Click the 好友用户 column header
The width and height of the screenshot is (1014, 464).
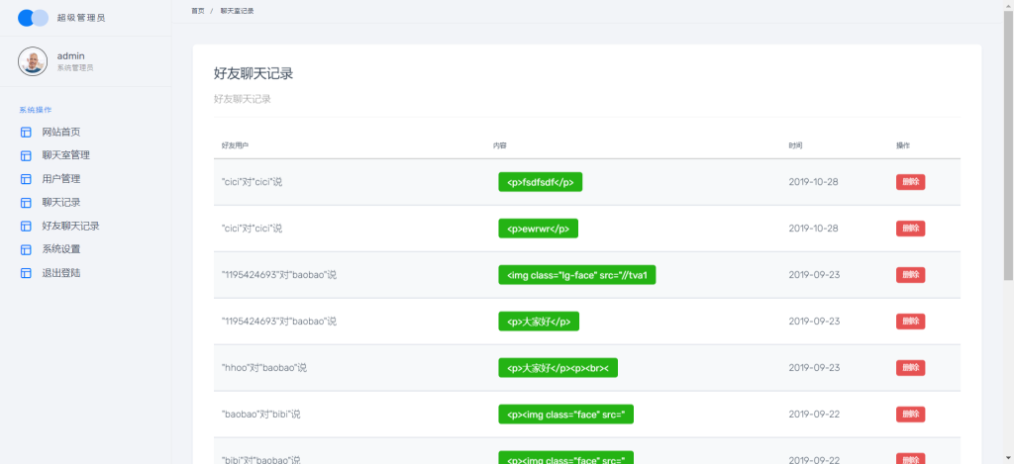point(235,145)
